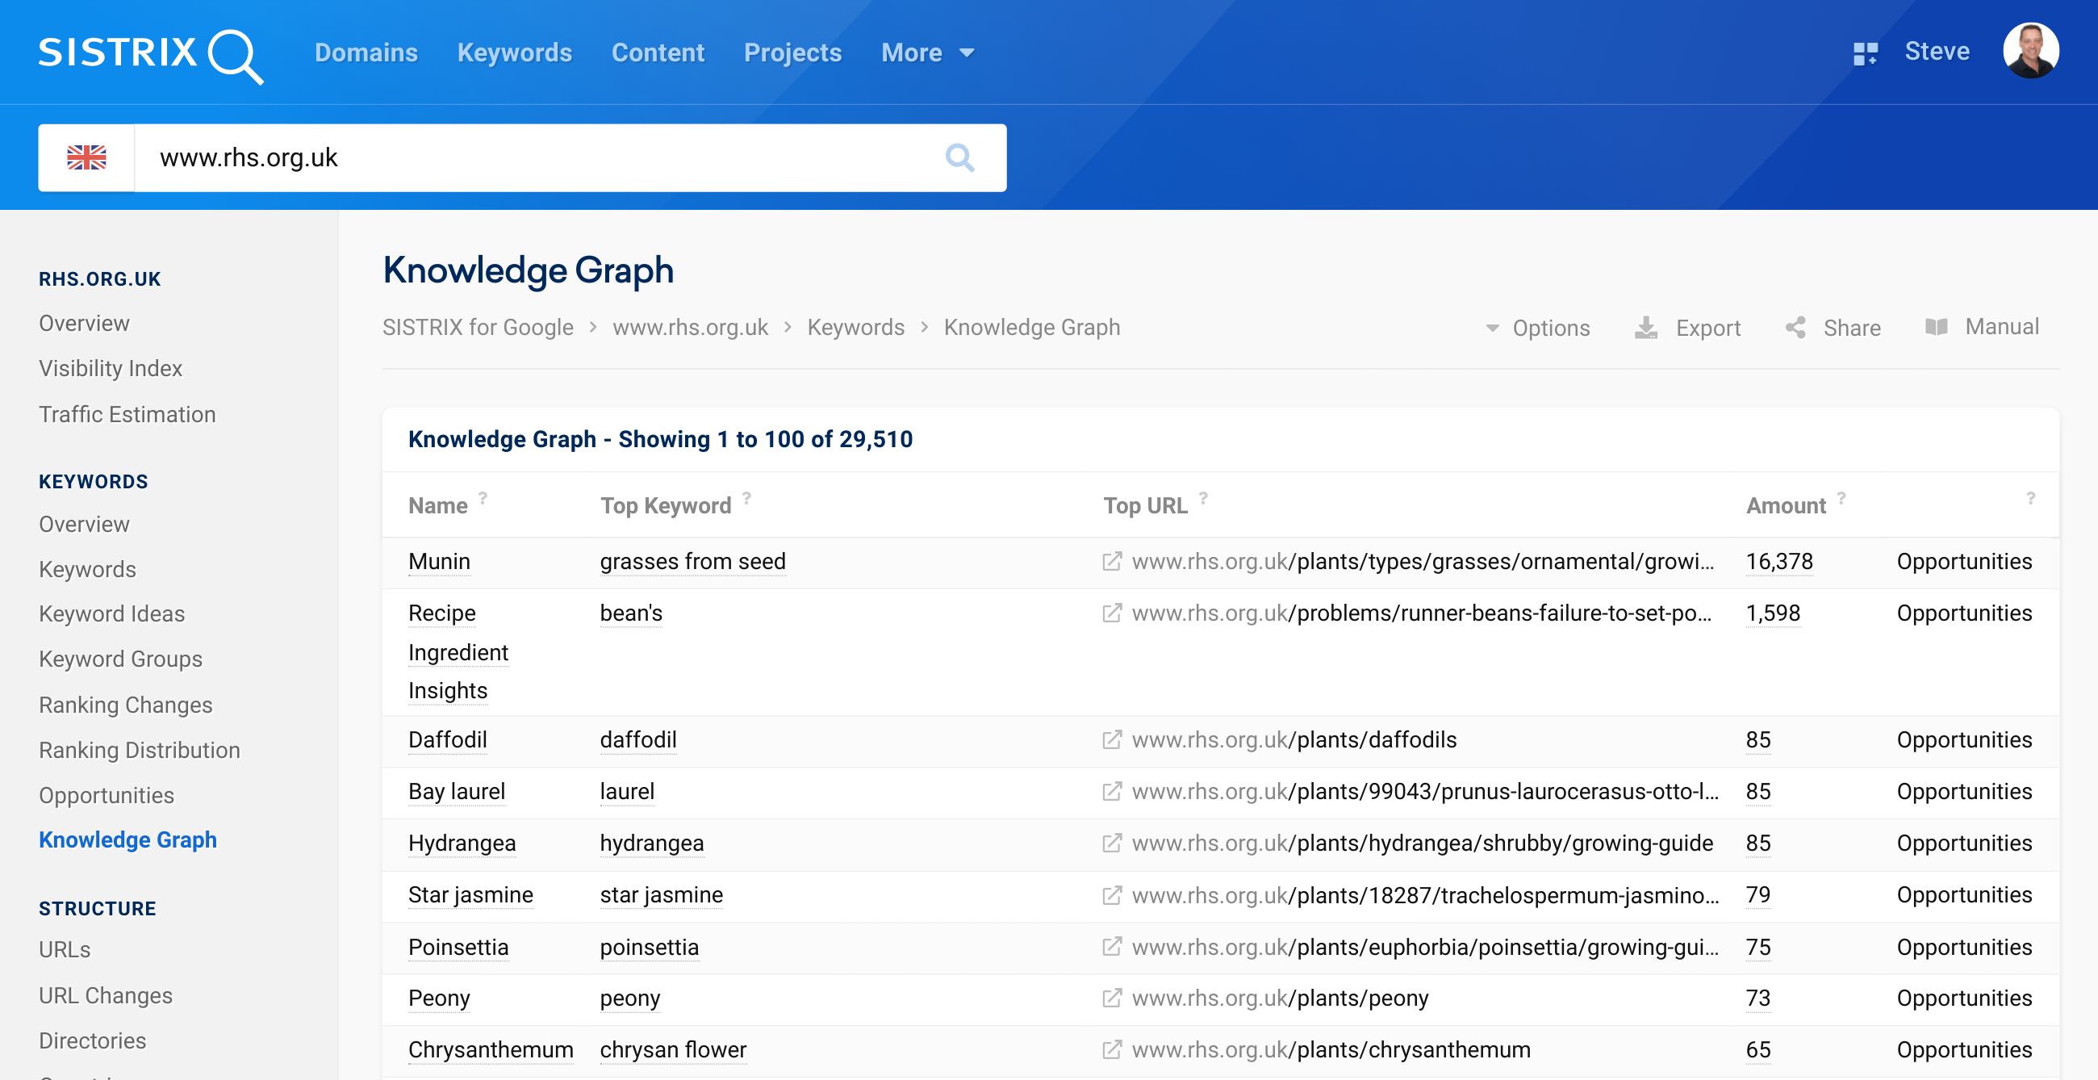The height and width of the screenshot is (1080, 2098).
Task: Open the Knowledge Graph link
Action: pyautogui.click(x=127, y=839)
